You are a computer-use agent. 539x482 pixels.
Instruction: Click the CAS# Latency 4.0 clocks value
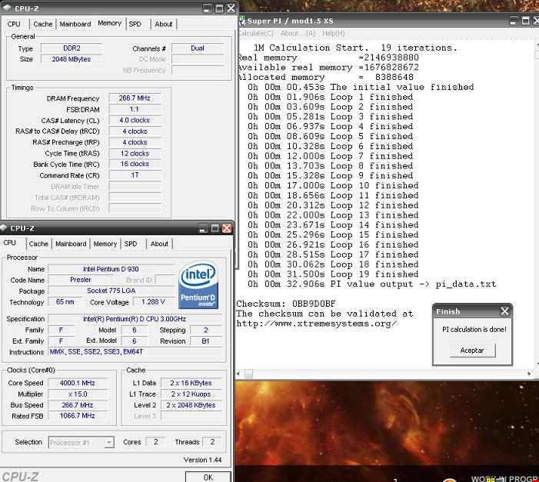pyautogui.click(x=135, y=121)
